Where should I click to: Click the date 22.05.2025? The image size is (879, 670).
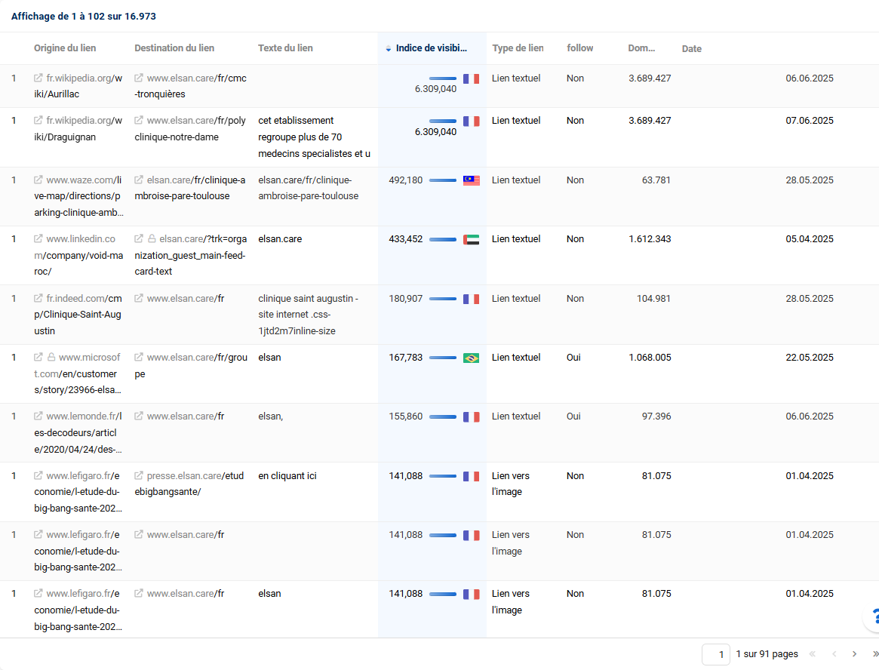(810, 357)
